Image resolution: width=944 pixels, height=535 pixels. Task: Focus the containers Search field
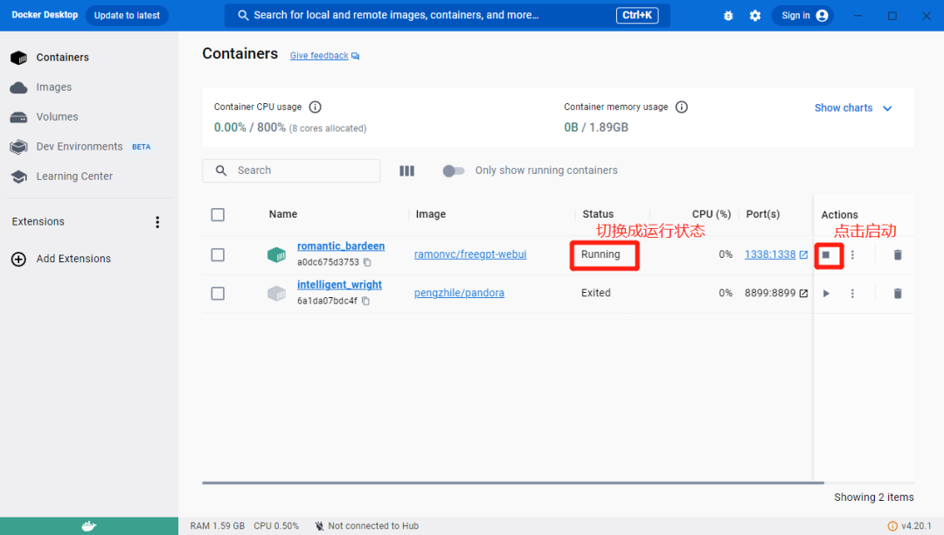291,171
